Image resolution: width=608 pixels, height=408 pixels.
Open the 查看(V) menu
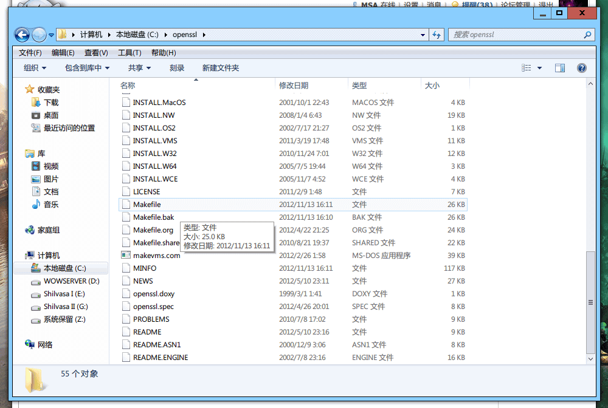pyautogui.click(x=96, y=53)
